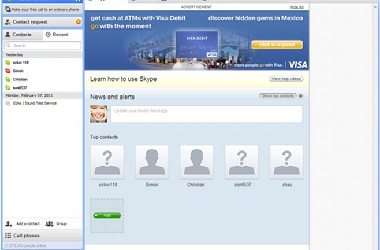
Task: Click Simon's red status icon in Recent list
Action: [x=8, y=71]
